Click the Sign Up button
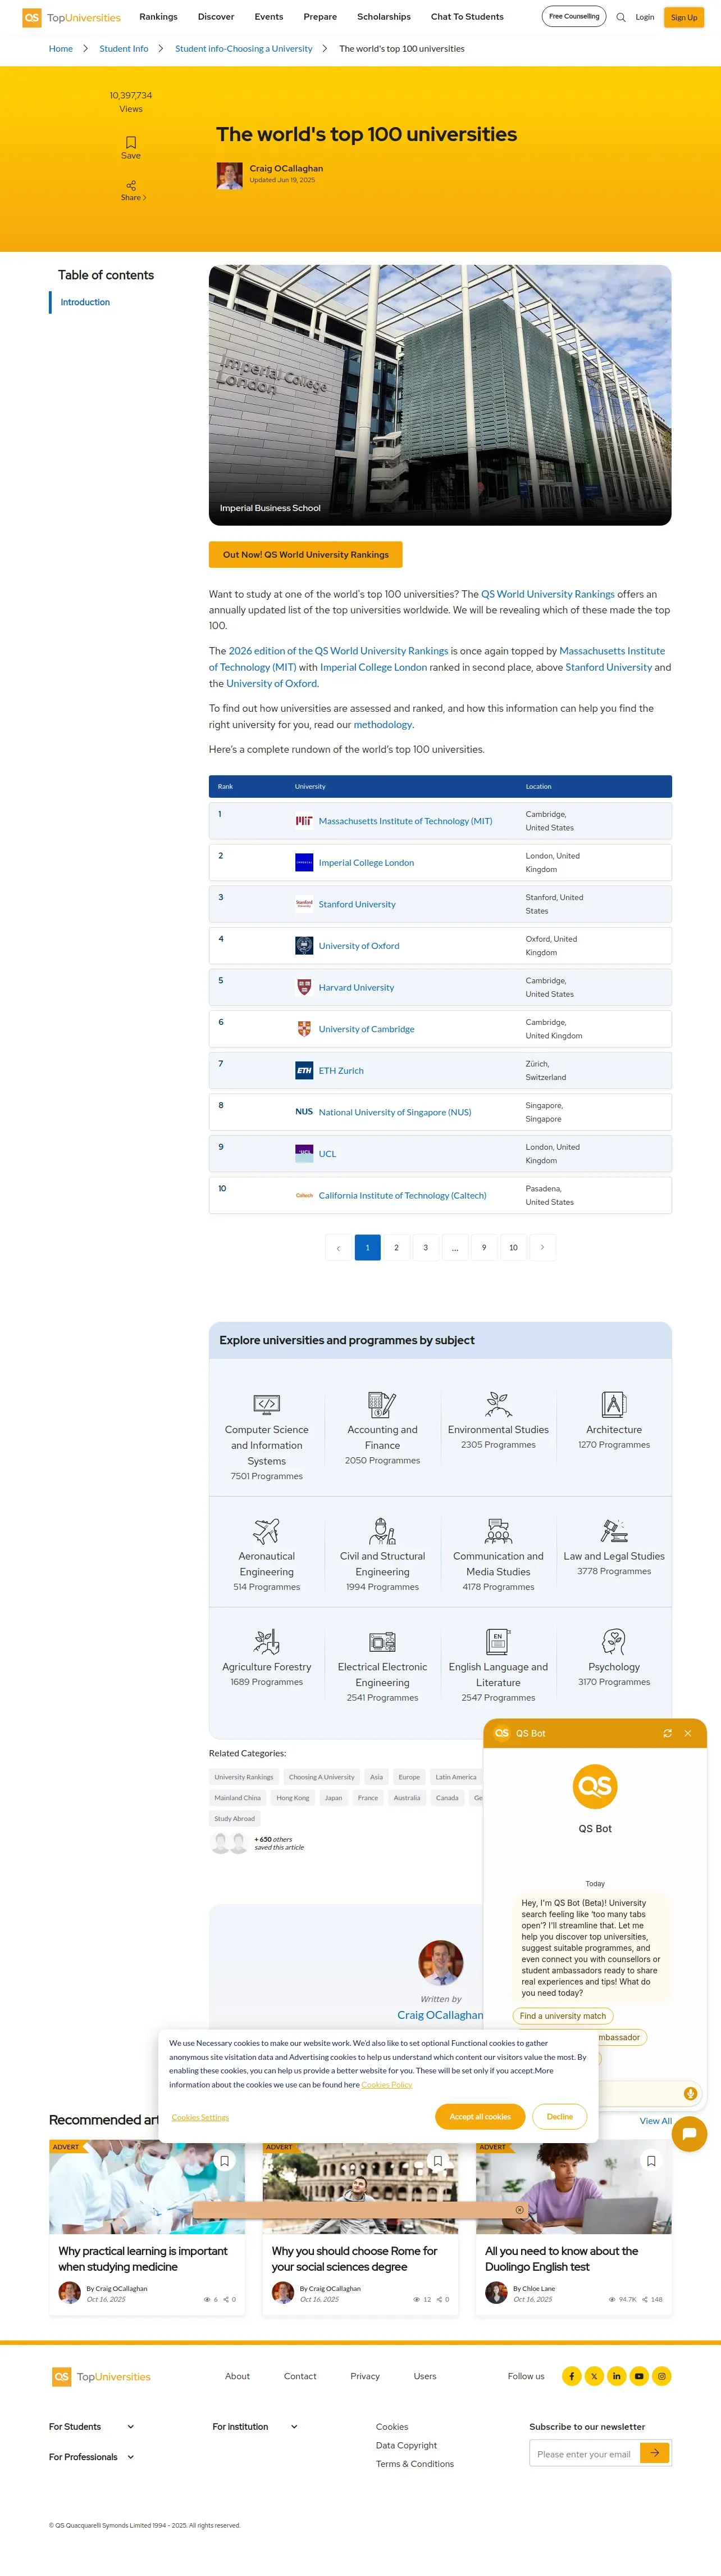Image resolution: width=721 pixels, height=2576 pixels. pos(684,17)
